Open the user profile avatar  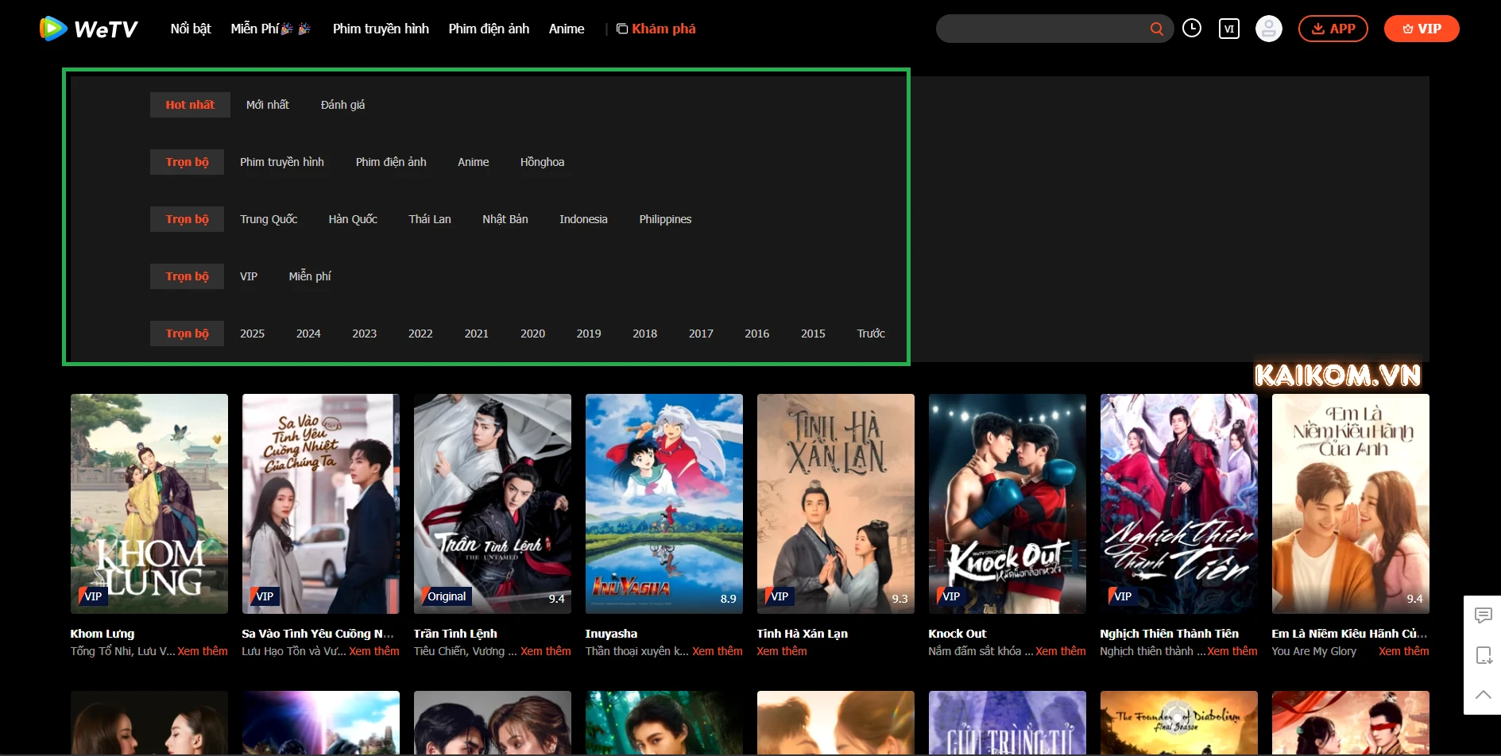1268,29
